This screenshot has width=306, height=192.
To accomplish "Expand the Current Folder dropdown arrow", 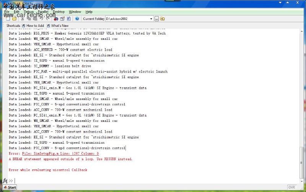I will (151, 19).
